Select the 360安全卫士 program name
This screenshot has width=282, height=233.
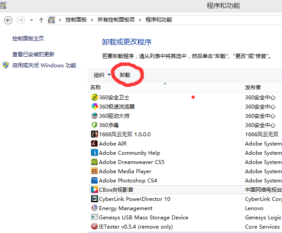tap(114, 98)
